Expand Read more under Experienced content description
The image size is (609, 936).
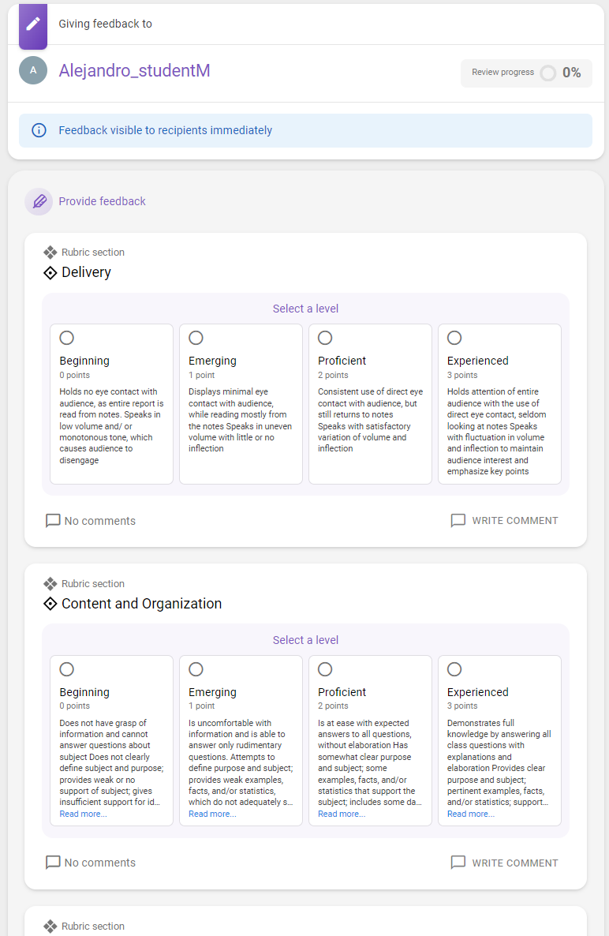[471, 814]
